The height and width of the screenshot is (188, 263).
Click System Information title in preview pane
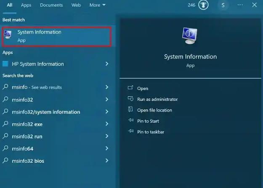pos(190,57)
